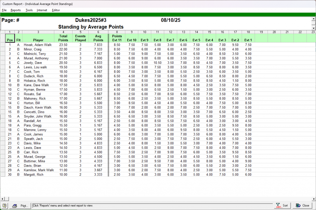The height and width of the screenshot is (210, 316).
Task: Click horizontal scrollbar left arrow
Action: [x=2, y=199]
